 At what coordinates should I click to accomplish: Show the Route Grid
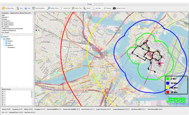pos(65,8)
